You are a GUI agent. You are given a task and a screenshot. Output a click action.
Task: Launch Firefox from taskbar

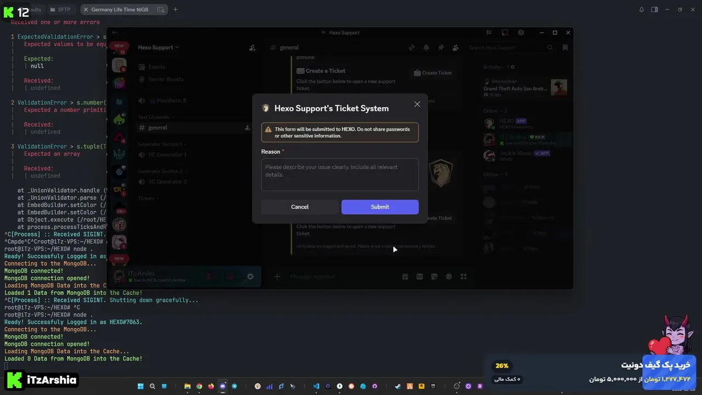(x=211, y=386)
